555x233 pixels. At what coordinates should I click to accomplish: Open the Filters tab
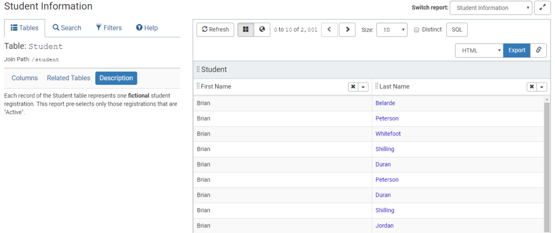[109, 28]
